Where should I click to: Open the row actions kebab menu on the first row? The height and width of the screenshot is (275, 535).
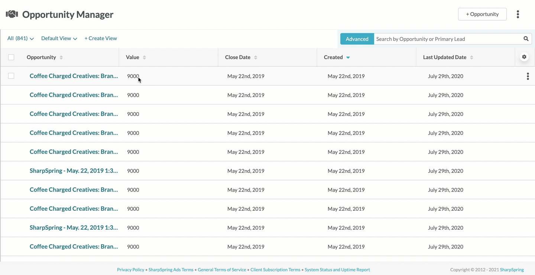(x=528, y=76)
